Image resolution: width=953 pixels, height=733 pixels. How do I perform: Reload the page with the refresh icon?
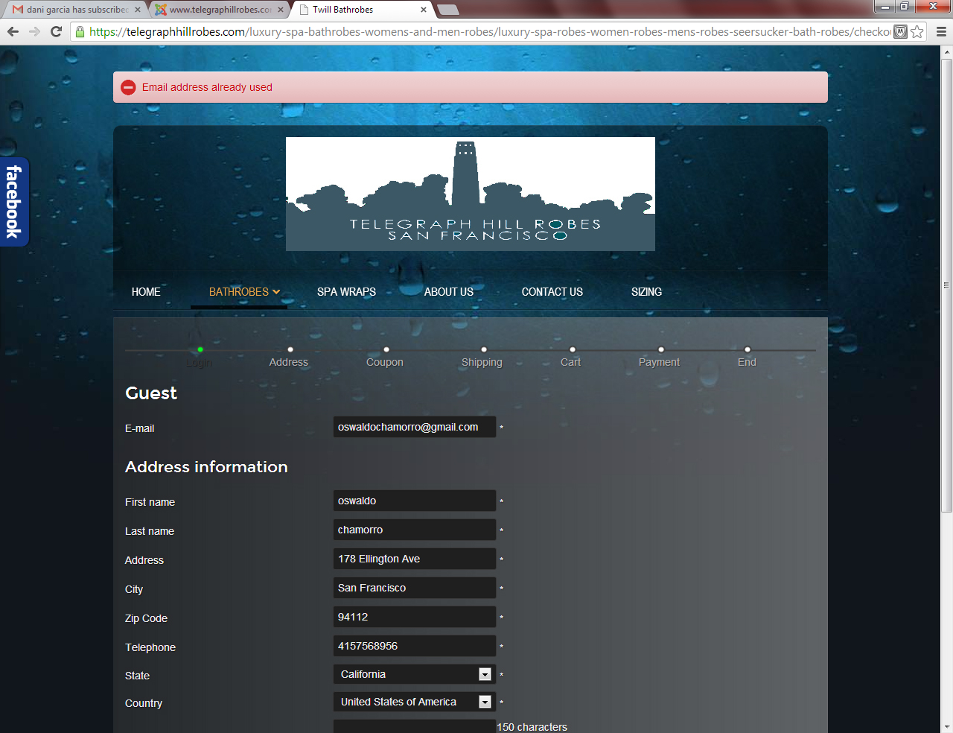(56, 31)
